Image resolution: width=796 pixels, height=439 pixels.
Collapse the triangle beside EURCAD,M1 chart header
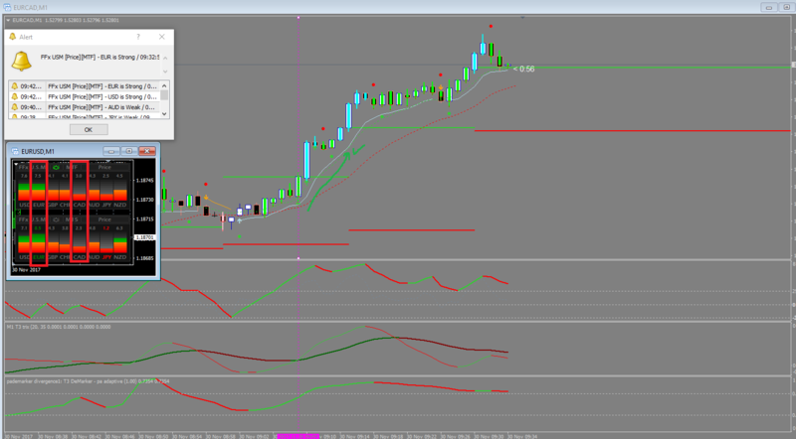coord(8,20)
